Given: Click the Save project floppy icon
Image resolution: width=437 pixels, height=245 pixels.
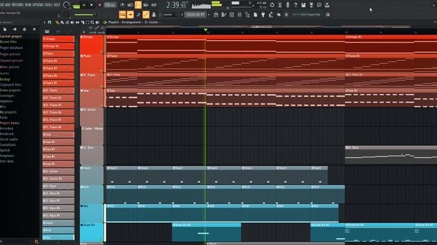Looking at the screenshot, I should click(303, 5).
